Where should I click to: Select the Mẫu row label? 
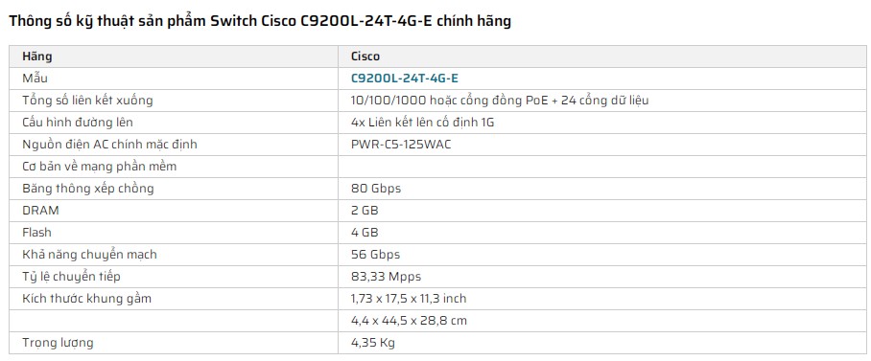pos(35,79)
